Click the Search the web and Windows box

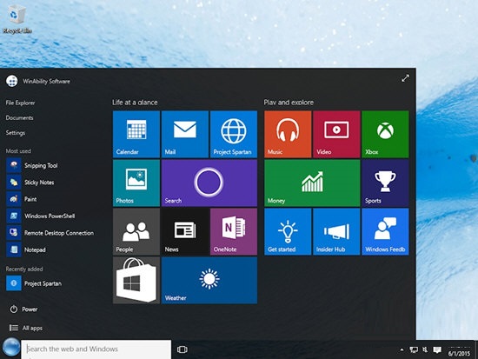tap(96, 349)
